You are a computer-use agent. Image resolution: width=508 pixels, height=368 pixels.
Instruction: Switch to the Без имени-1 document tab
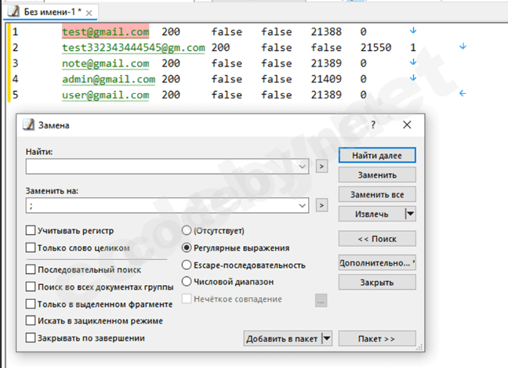pyautogui.click(x=47, y=13)
